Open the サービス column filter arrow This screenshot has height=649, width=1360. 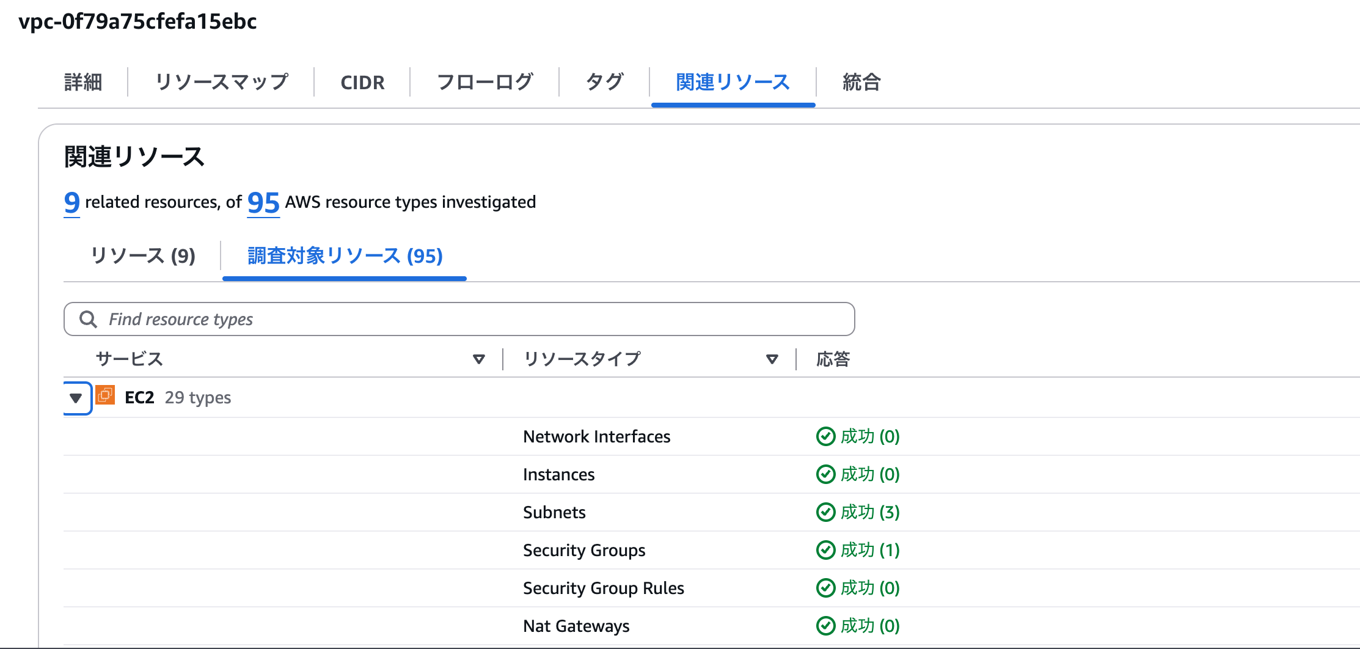[x=479, y=359]
